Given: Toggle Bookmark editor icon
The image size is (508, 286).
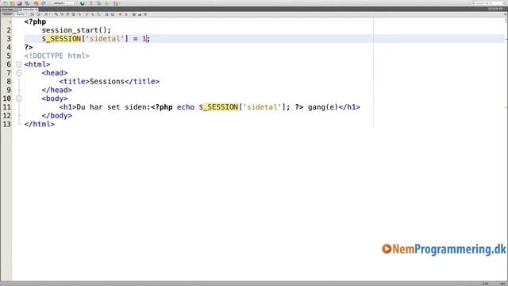Looking at the screenshot, I should [x=98, y=14].
